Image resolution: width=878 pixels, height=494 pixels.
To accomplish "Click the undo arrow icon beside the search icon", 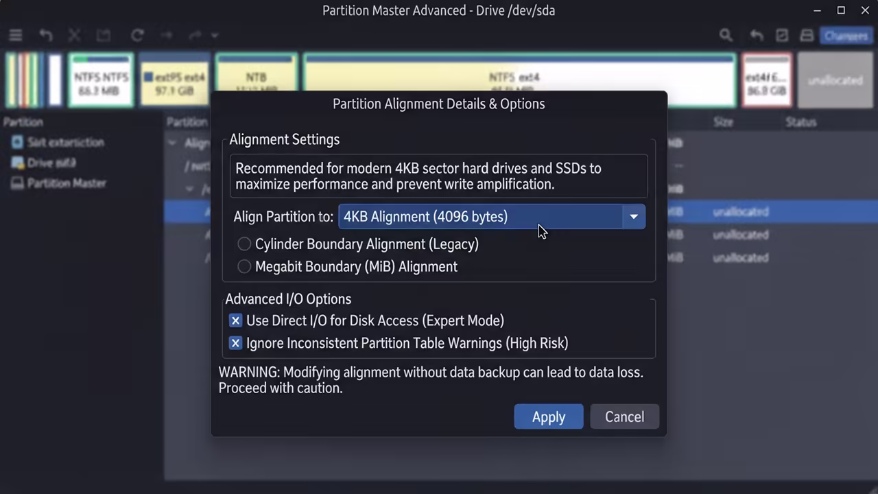I will coord(757,35).
